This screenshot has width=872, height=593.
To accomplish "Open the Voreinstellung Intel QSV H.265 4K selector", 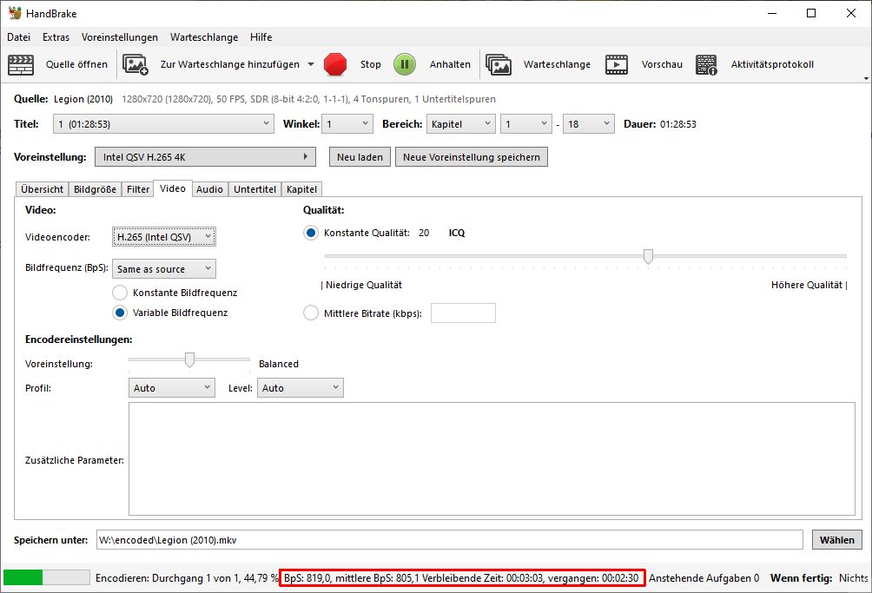I will [205, 157].
